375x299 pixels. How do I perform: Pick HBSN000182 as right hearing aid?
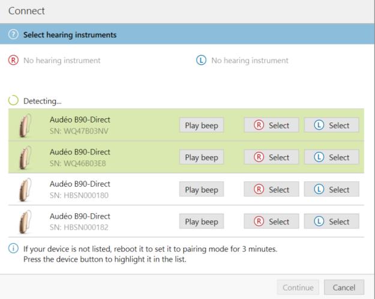tap(271, 221)
